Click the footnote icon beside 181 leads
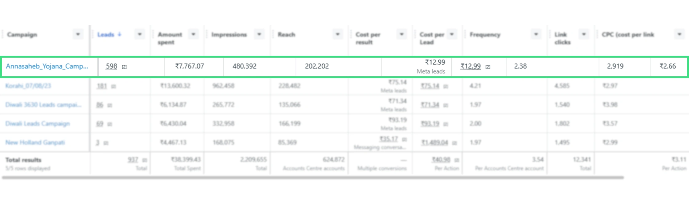Screen dimensions: 689x206 114,86
